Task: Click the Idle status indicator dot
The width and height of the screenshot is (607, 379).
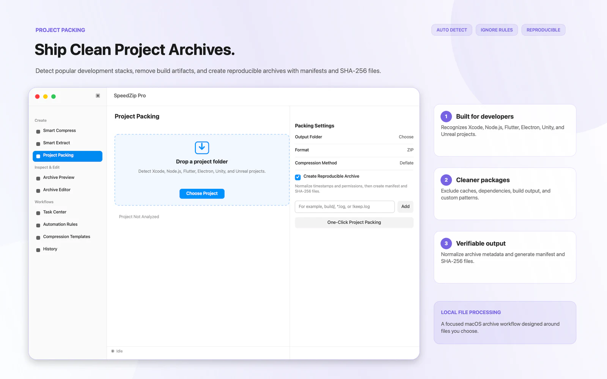Action: [113, 351]
